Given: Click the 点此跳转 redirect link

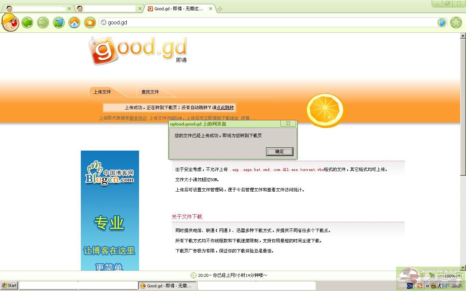Looking at the screenshot, I should (x=225, y=108).
